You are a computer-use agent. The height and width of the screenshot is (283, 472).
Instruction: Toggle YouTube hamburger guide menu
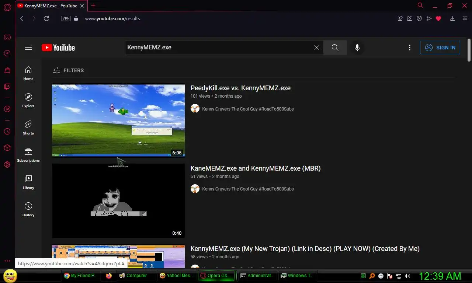pos(28,48)
